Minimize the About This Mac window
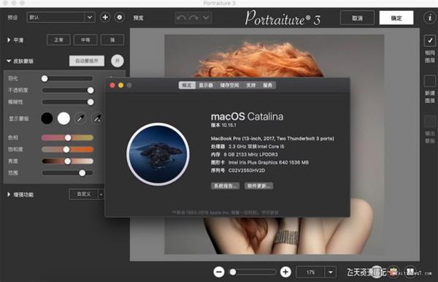The image size is (438, 282). point(120,85)
